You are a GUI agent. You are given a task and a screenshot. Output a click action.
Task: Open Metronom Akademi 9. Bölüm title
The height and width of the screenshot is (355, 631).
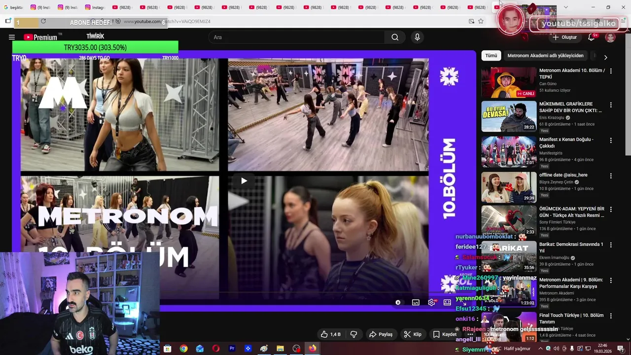pos(571,283)
